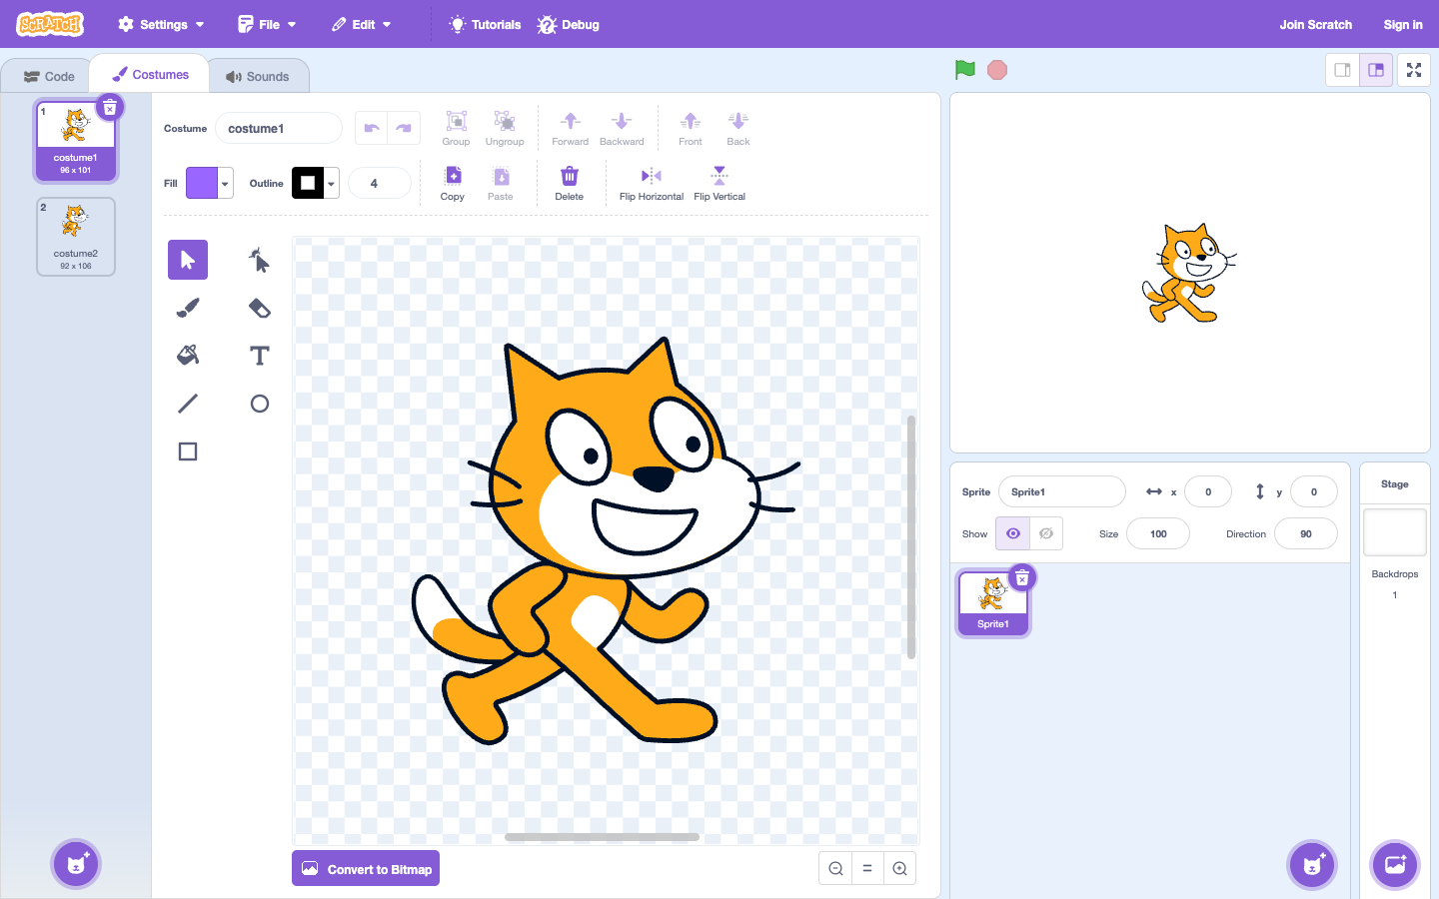Flip the costume vertically
Screen dimensions: 1439x899
pos(719,183)
